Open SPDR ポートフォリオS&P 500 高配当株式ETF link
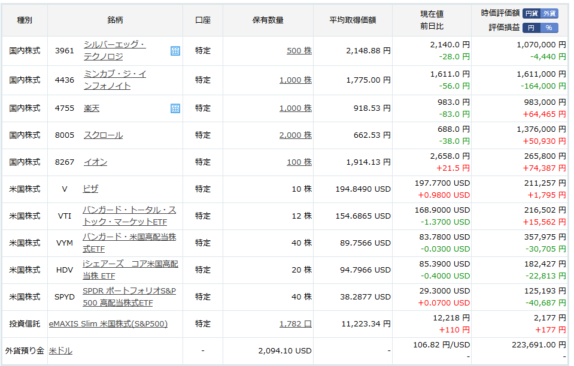This screenshot has height=366, width=574. pos(129,297)
